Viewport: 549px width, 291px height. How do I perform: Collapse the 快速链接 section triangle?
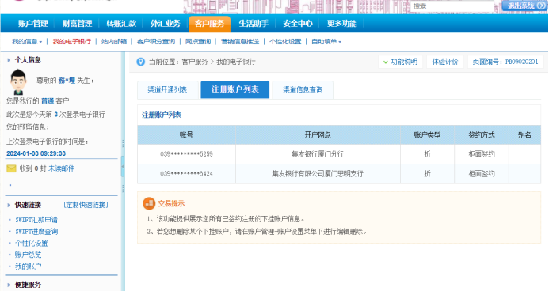coord(9,205)
